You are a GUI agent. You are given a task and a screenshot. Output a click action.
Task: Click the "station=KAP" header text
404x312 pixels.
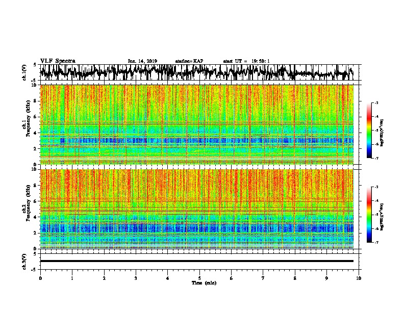pyautogui.click(x=189, y=61)
